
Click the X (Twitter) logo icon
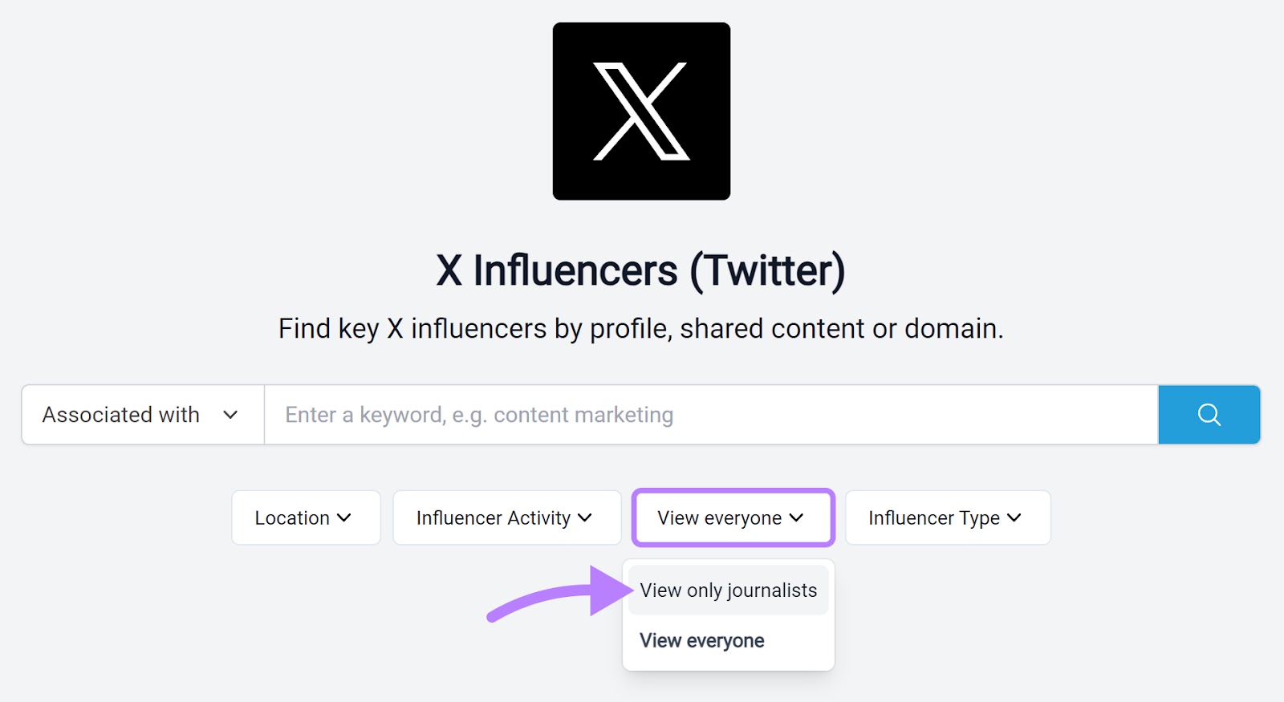pyautogui.click(x=640, y=110)
